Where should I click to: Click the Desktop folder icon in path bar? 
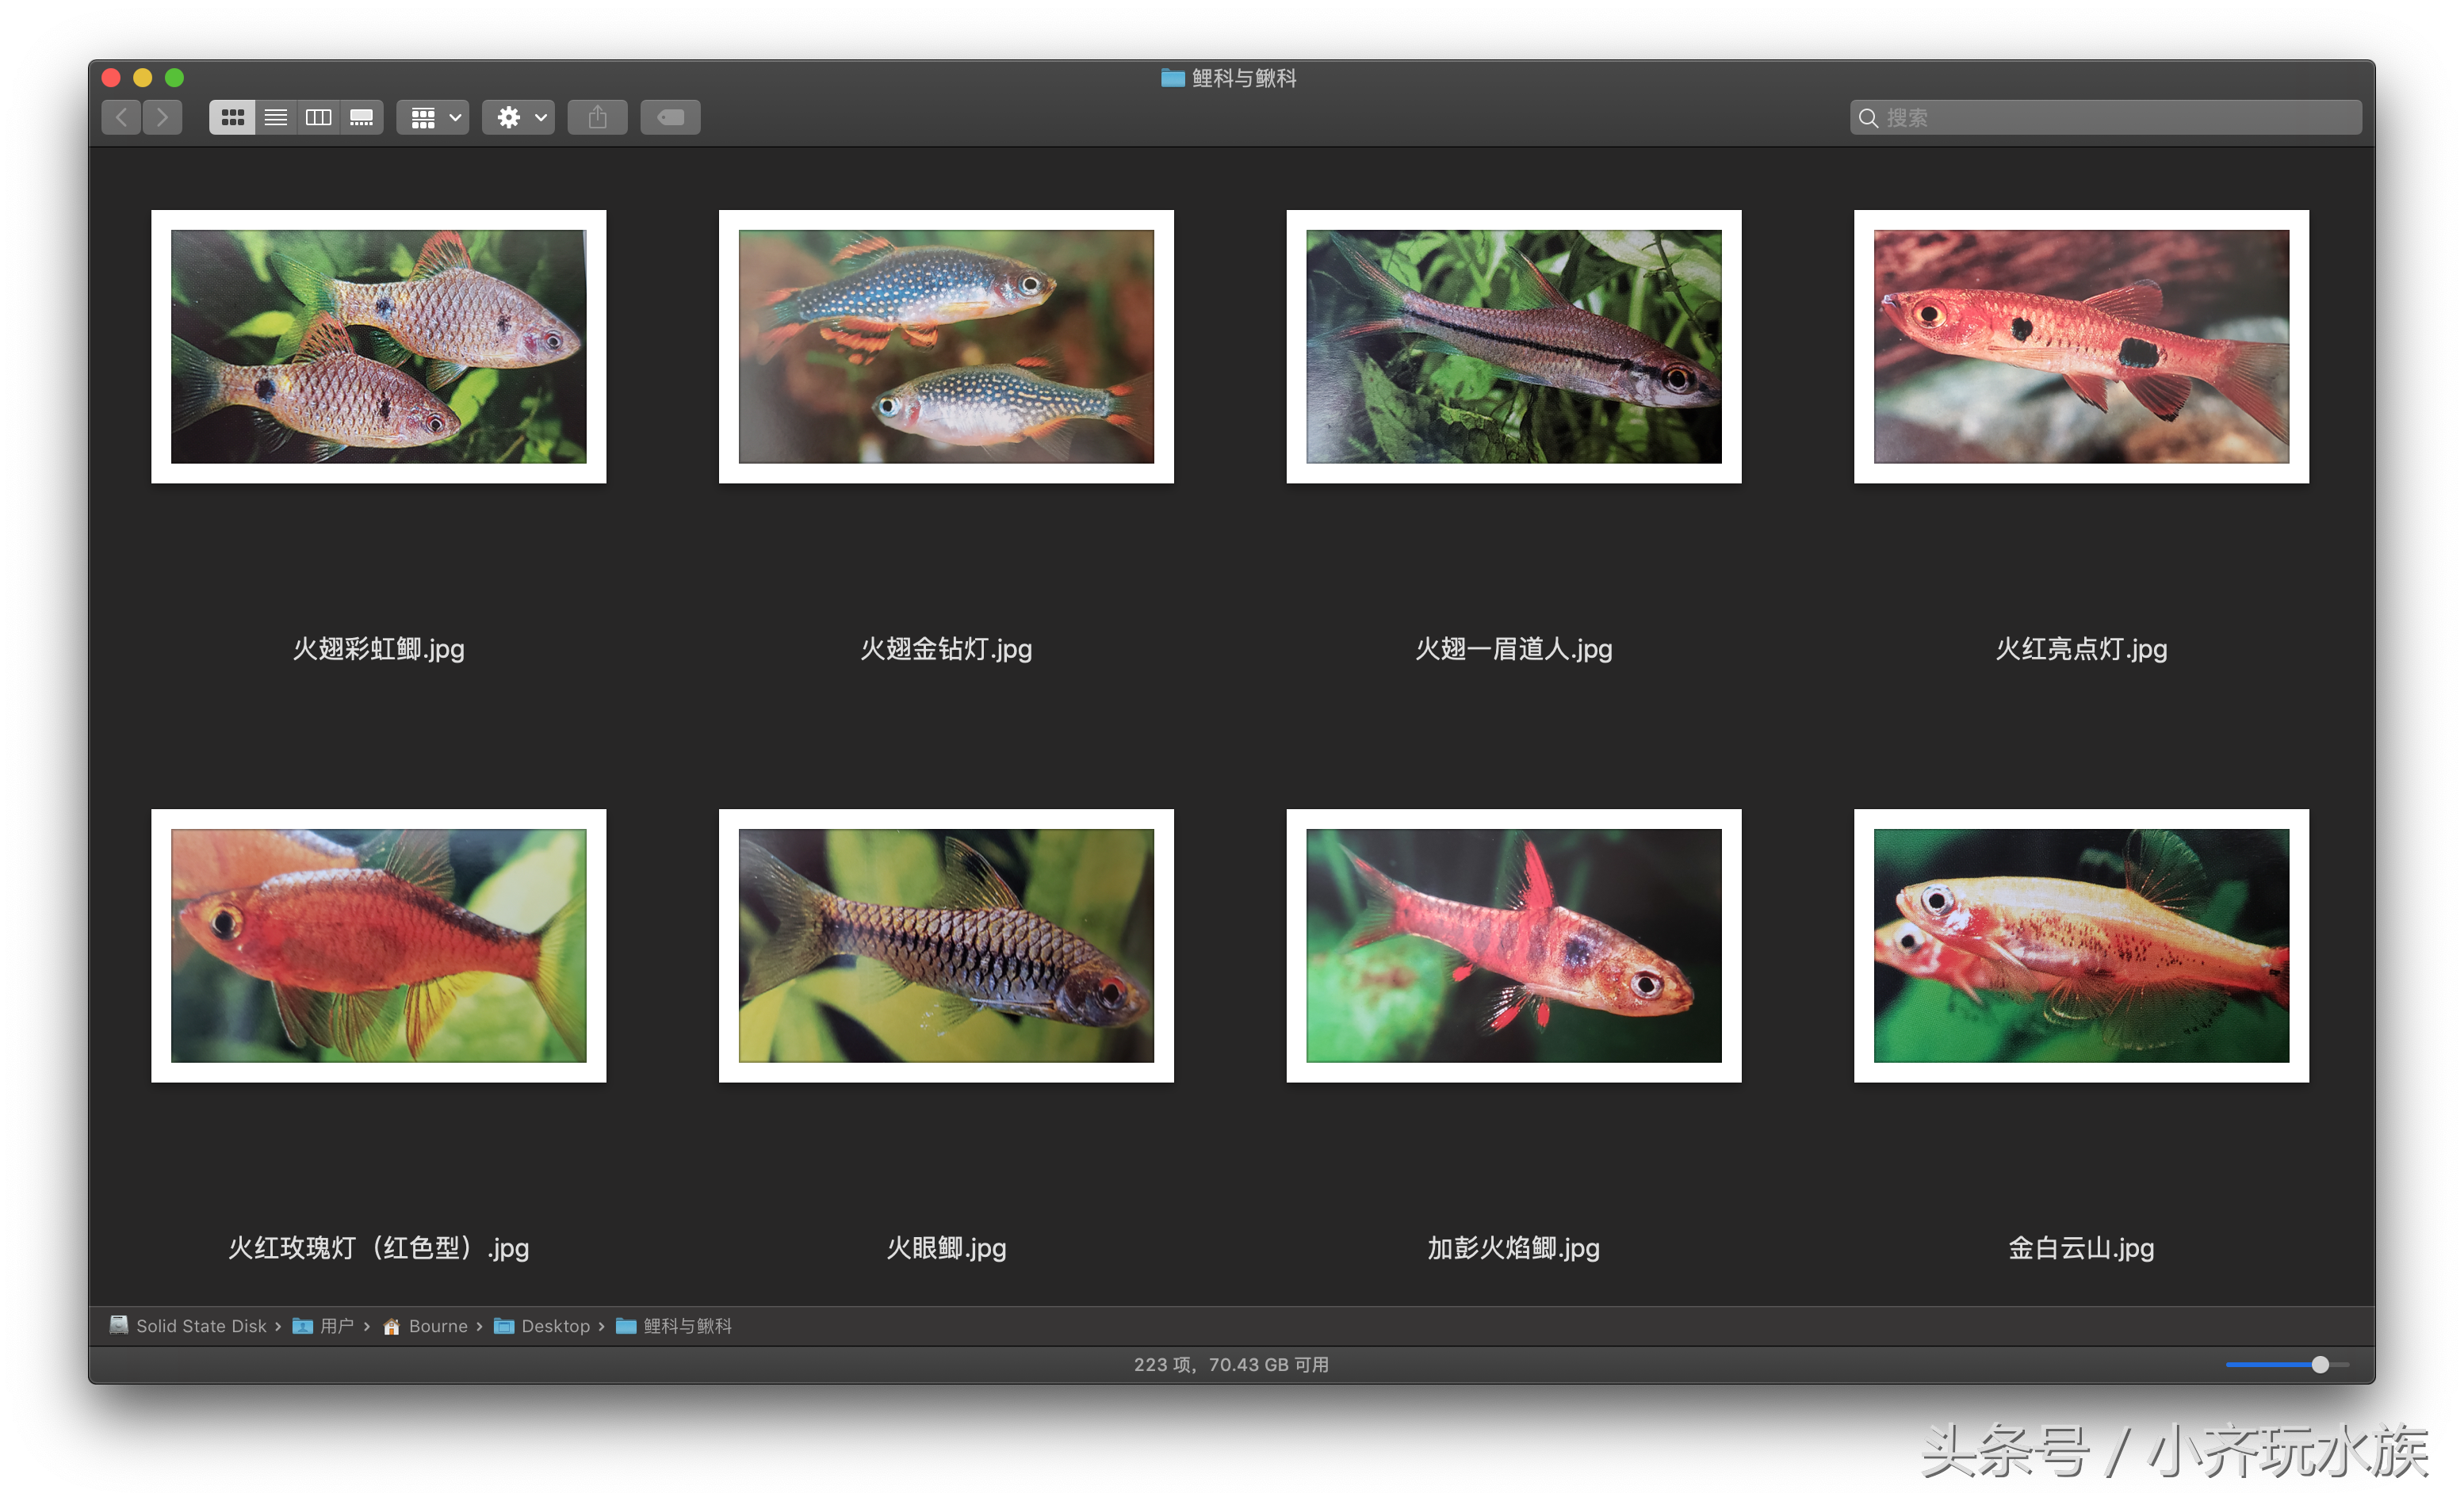tap(504, 1326)
